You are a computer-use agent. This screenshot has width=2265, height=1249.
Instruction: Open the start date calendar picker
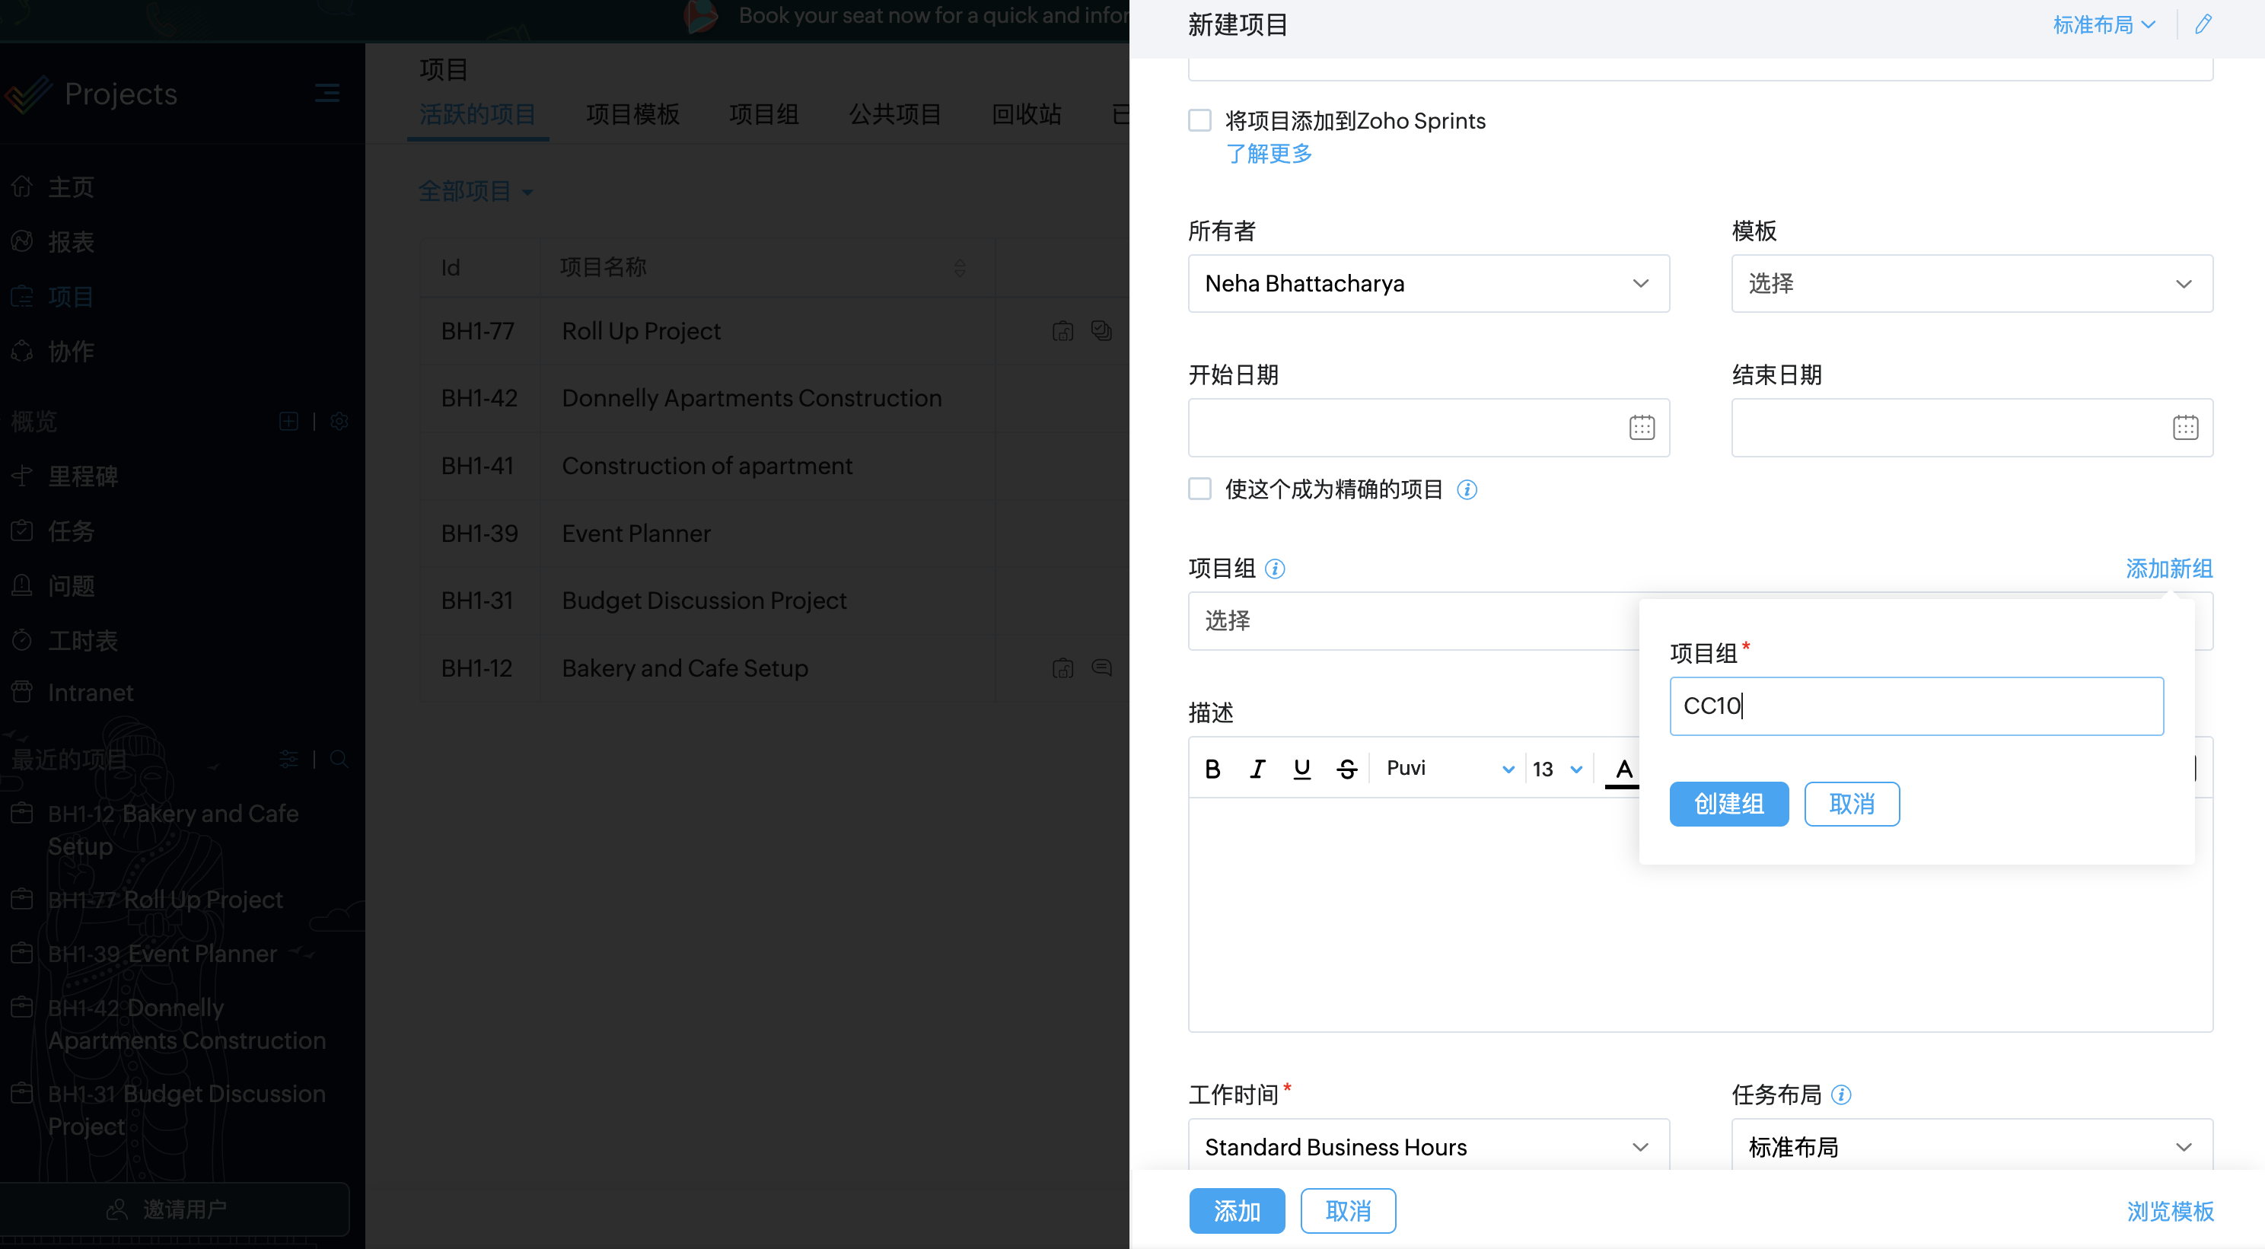click(1641, 428)
